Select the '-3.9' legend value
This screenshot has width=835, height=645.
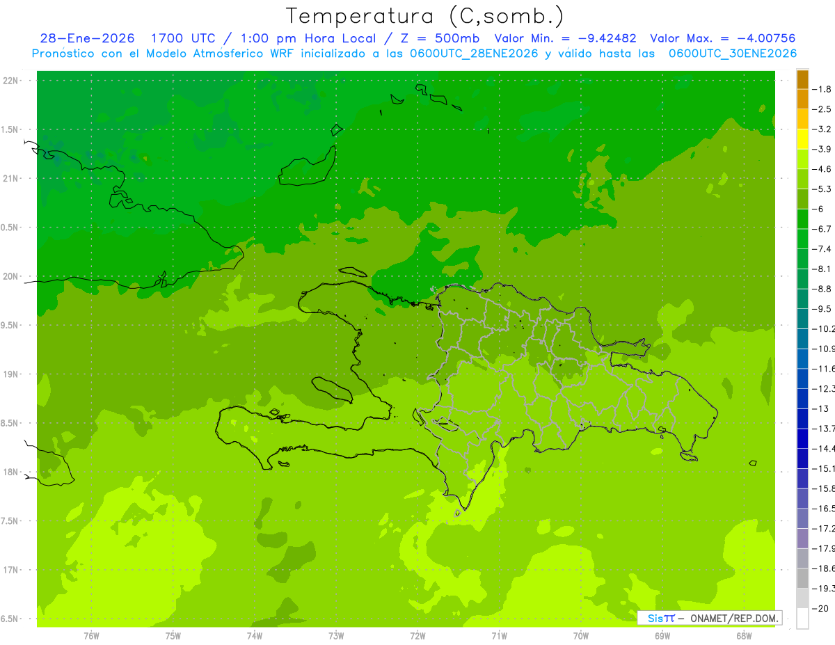(x=822, y=149)
